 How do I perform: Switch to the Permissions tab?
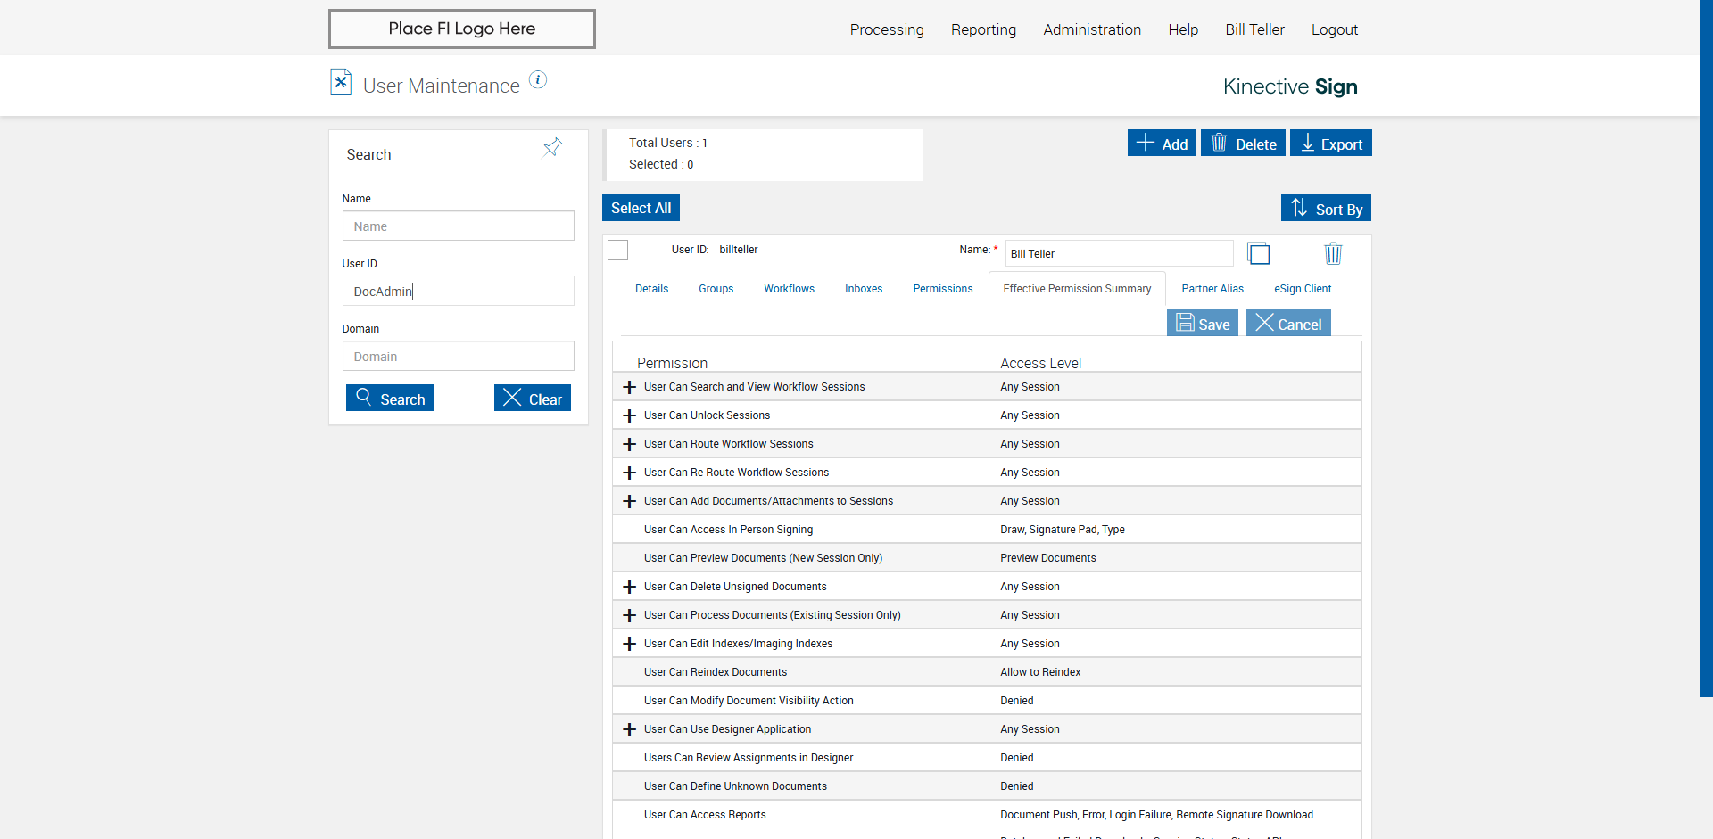(x=942, y=289)
